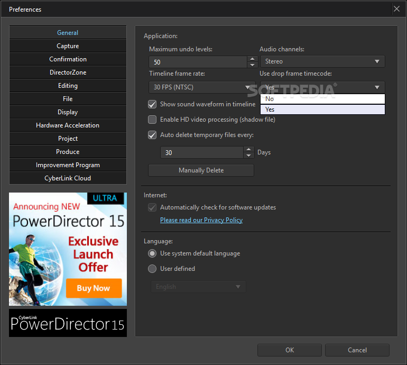This screenshot has height=365, width=407.
Task: Expand the Audio channels Stereo dropdown
Action: click(322, 61)
